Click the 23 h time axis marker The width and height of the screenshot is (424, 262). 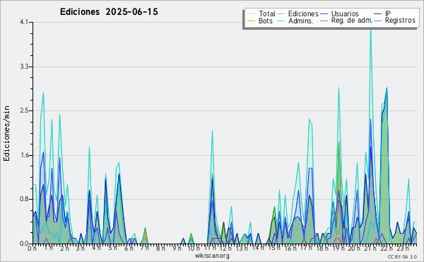(402, 249)
